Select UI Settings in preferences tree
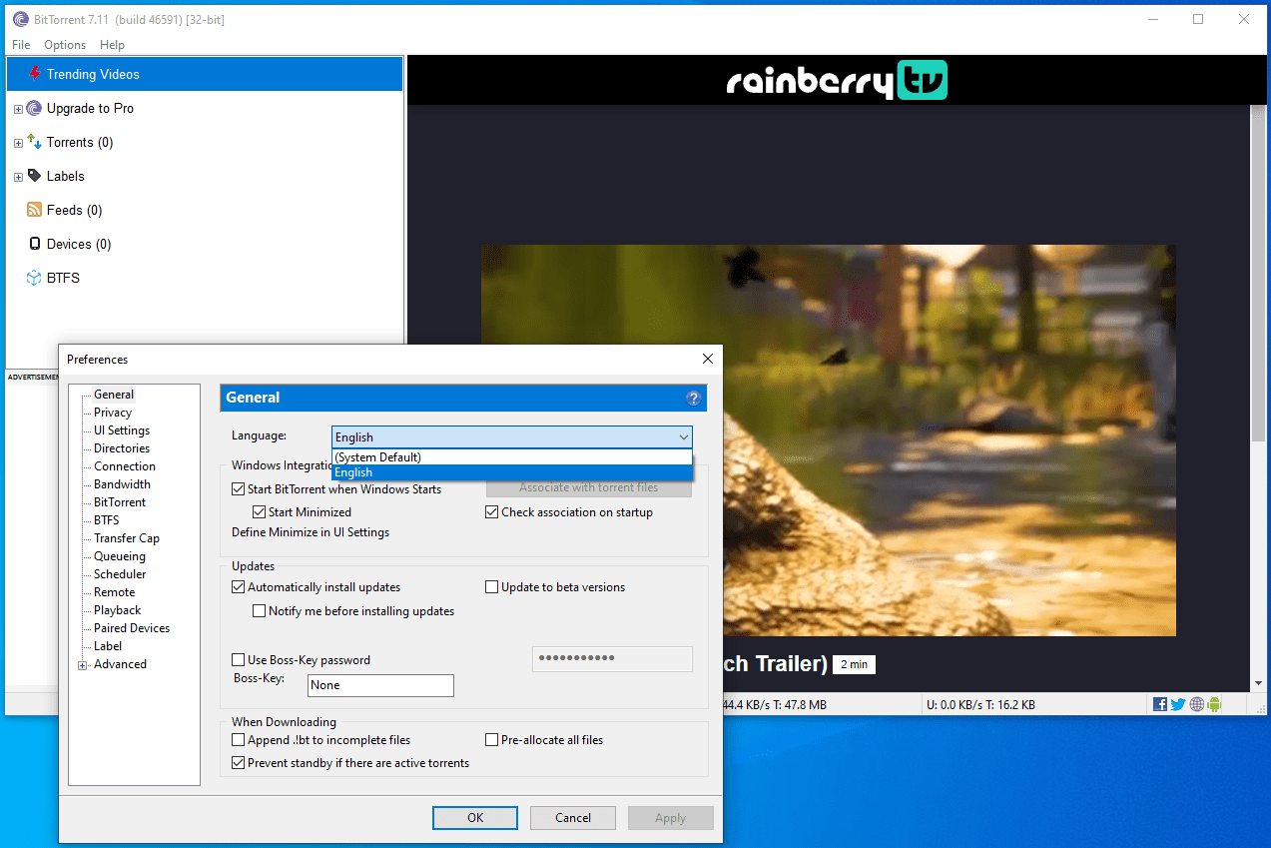 [x=122, y=430]
